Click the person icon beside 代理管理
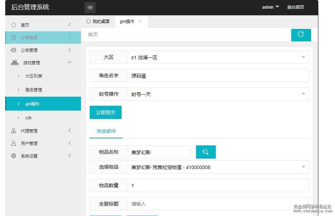The height and width of the screenshot is (216, 335). click(14, 131)
